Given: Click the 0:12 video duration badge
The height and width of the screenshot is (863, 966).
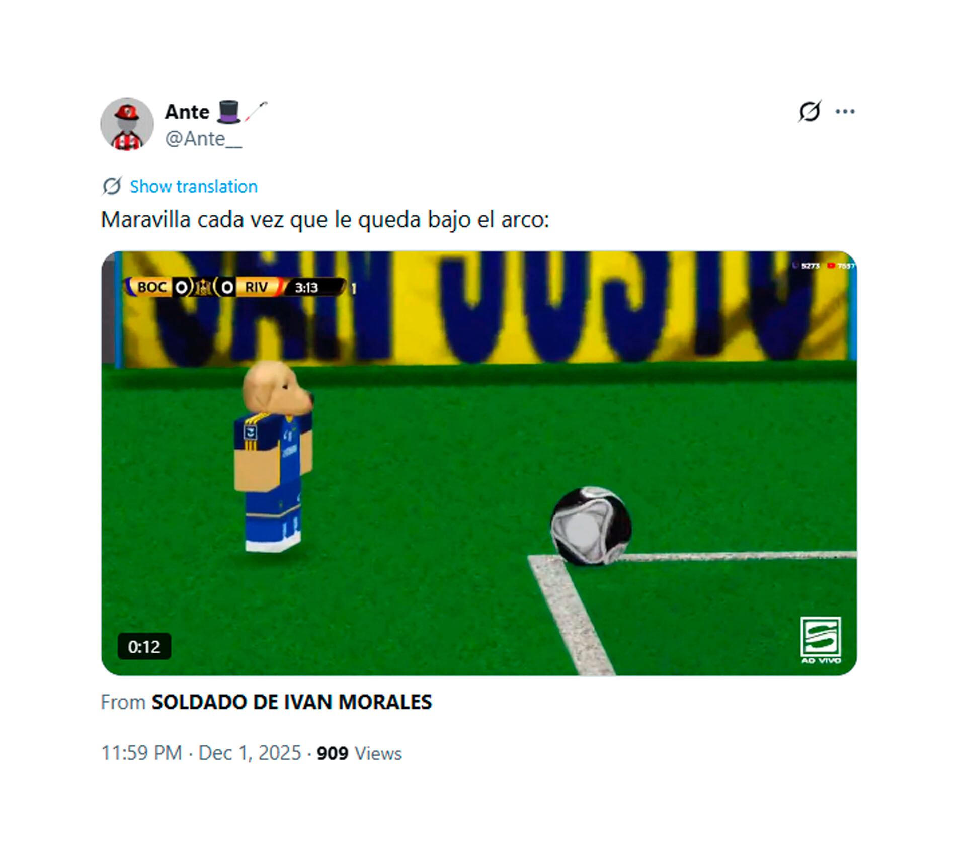Looking at the screenshot, I should tap(144, 646).
